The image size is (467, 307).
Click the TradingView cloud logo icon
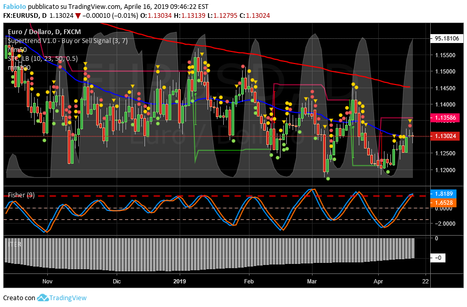43,298
